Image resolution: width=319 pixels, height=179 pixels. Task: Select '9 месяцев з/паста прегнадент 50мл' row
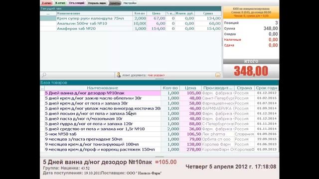pos(159,139)
